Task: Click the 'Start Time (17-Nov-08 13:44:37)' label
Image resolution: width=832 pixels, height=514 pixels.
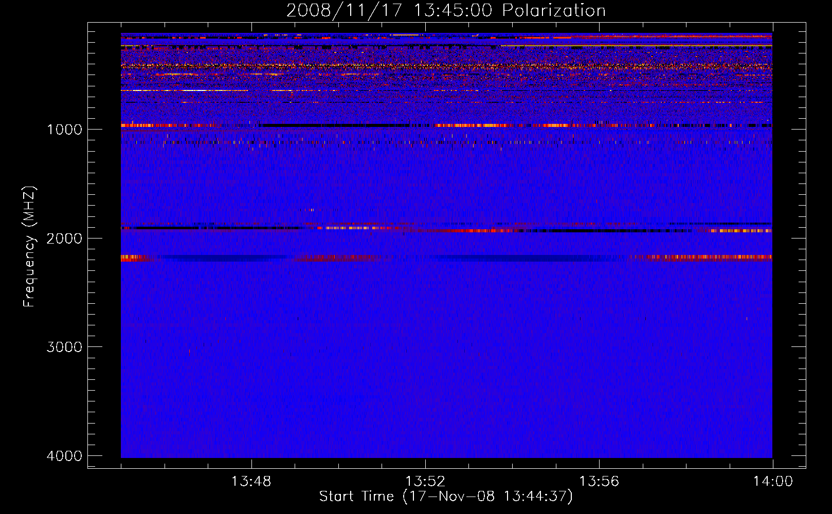Action: 446,497
